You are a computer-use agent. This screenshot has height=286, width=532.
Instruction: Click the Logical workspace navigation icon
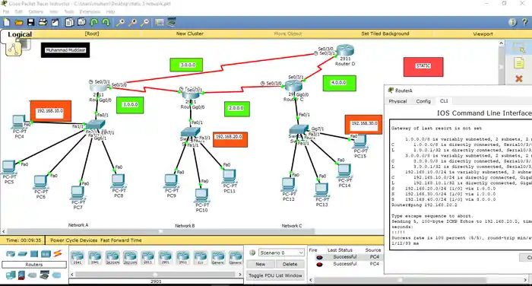[14, 49]
